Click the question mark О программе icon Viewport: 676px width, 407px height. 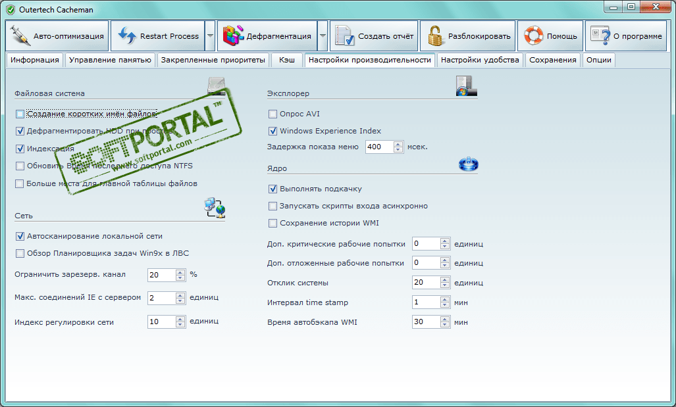coord(600,36)
